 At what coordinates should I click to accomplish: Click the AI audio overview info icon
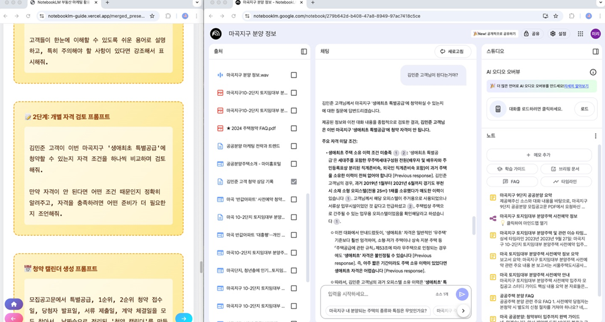593,72
